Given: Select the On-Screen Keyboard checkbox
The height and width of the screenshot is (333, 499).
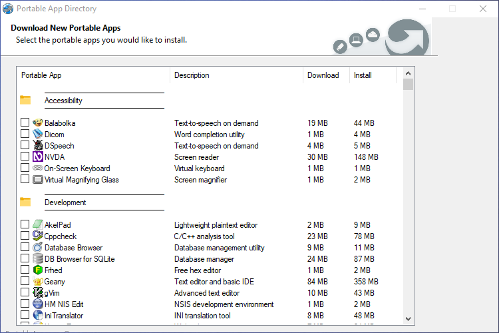Looking at the screenshot, I should pyautogui.click(x=25, y=168).
